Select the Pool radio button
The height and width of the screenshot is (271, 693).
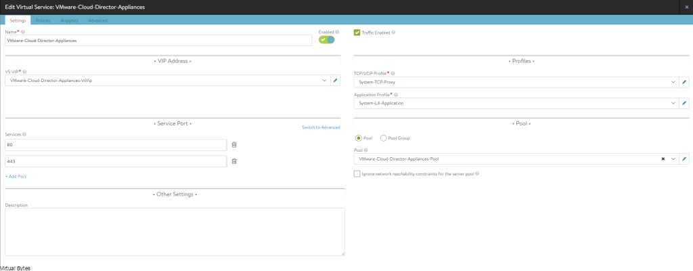(359, 138)
